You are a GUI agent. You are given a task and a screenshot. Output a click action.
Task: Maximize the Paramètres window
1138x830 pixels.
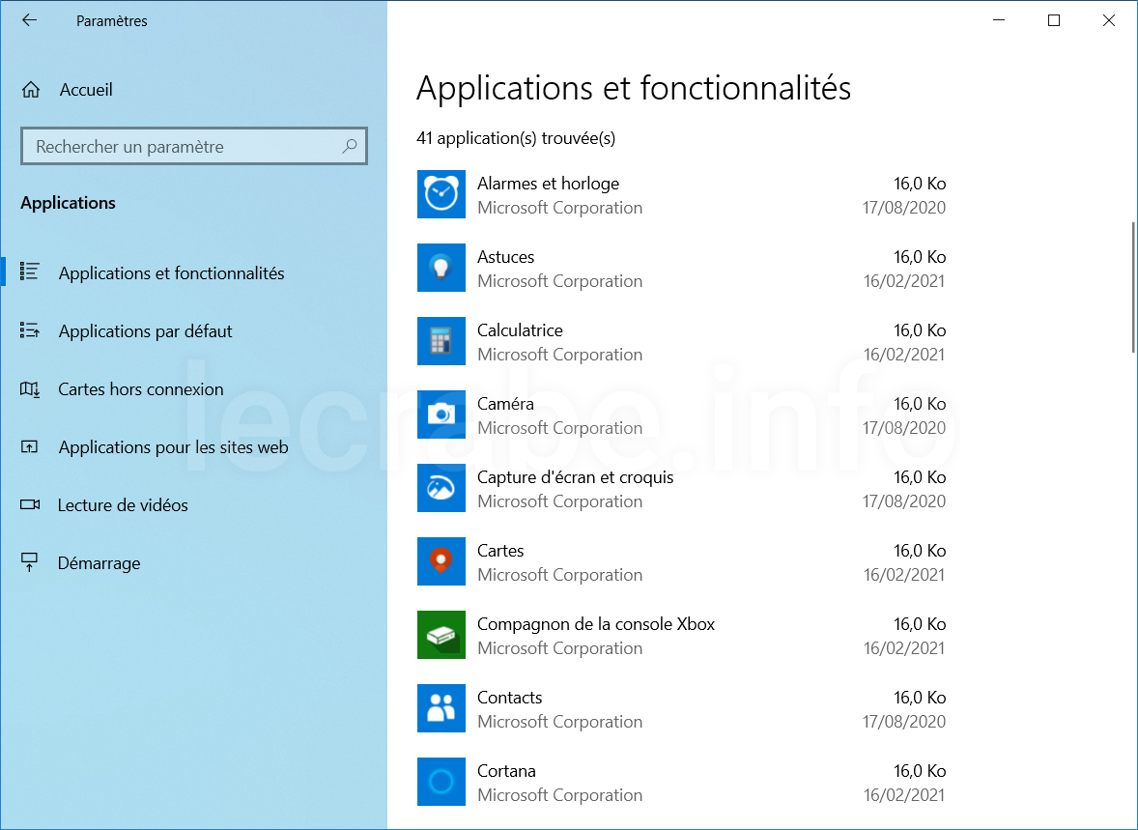coord(1054,20)
